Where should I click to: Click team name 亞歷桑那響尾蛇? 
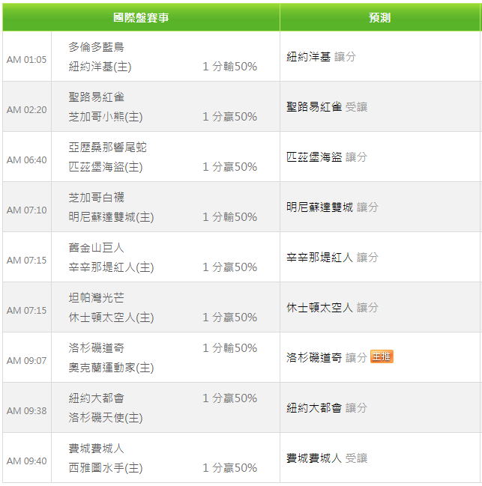click(x=107, y=148)
